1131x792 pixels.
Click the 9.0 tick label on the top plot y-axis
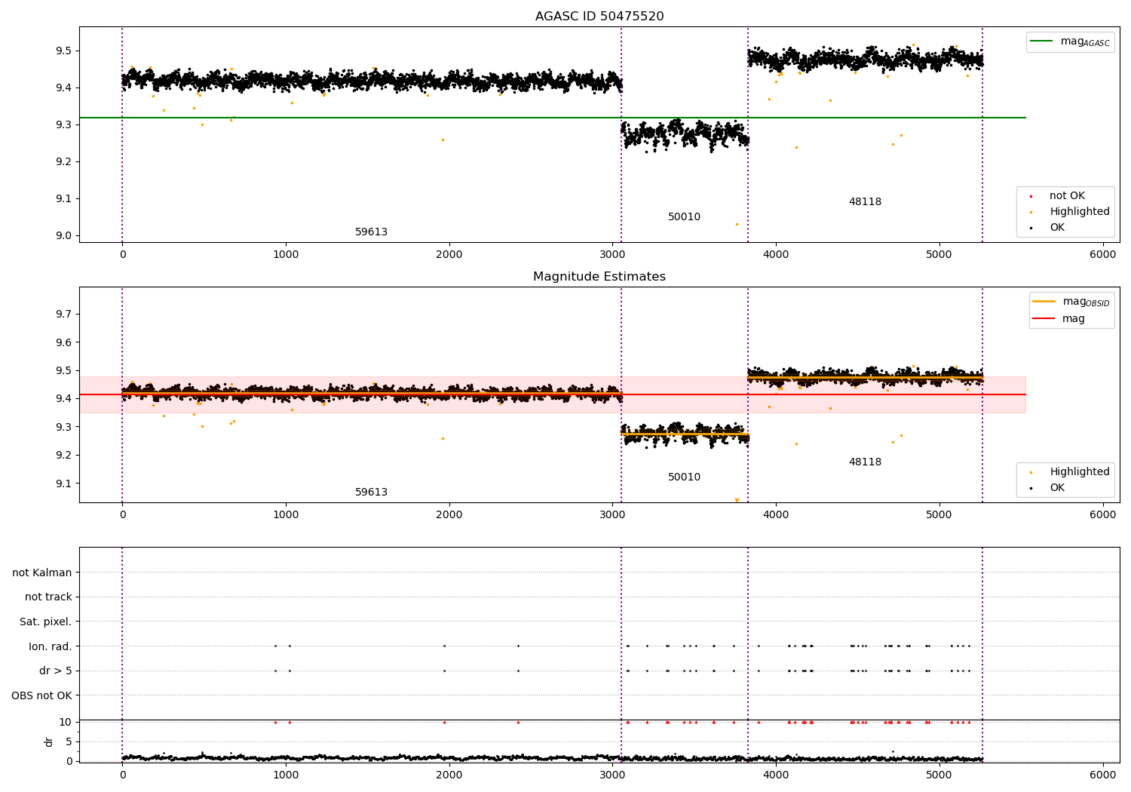(63, 236)
